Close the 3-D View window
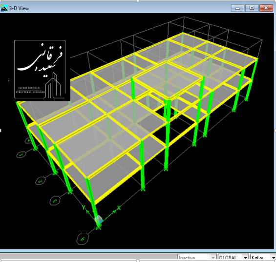The width and height of the screenshot is (276, 262). (x=266, y=8)
